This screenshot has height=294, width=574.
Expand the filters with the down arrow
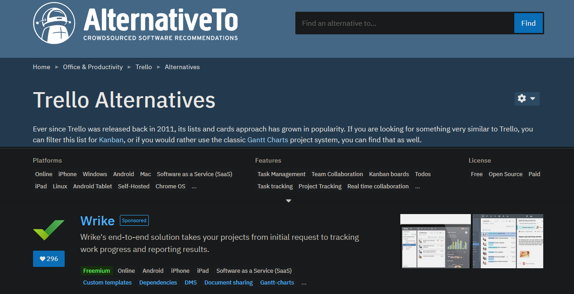pyautogui.click(x=289, y=201)
